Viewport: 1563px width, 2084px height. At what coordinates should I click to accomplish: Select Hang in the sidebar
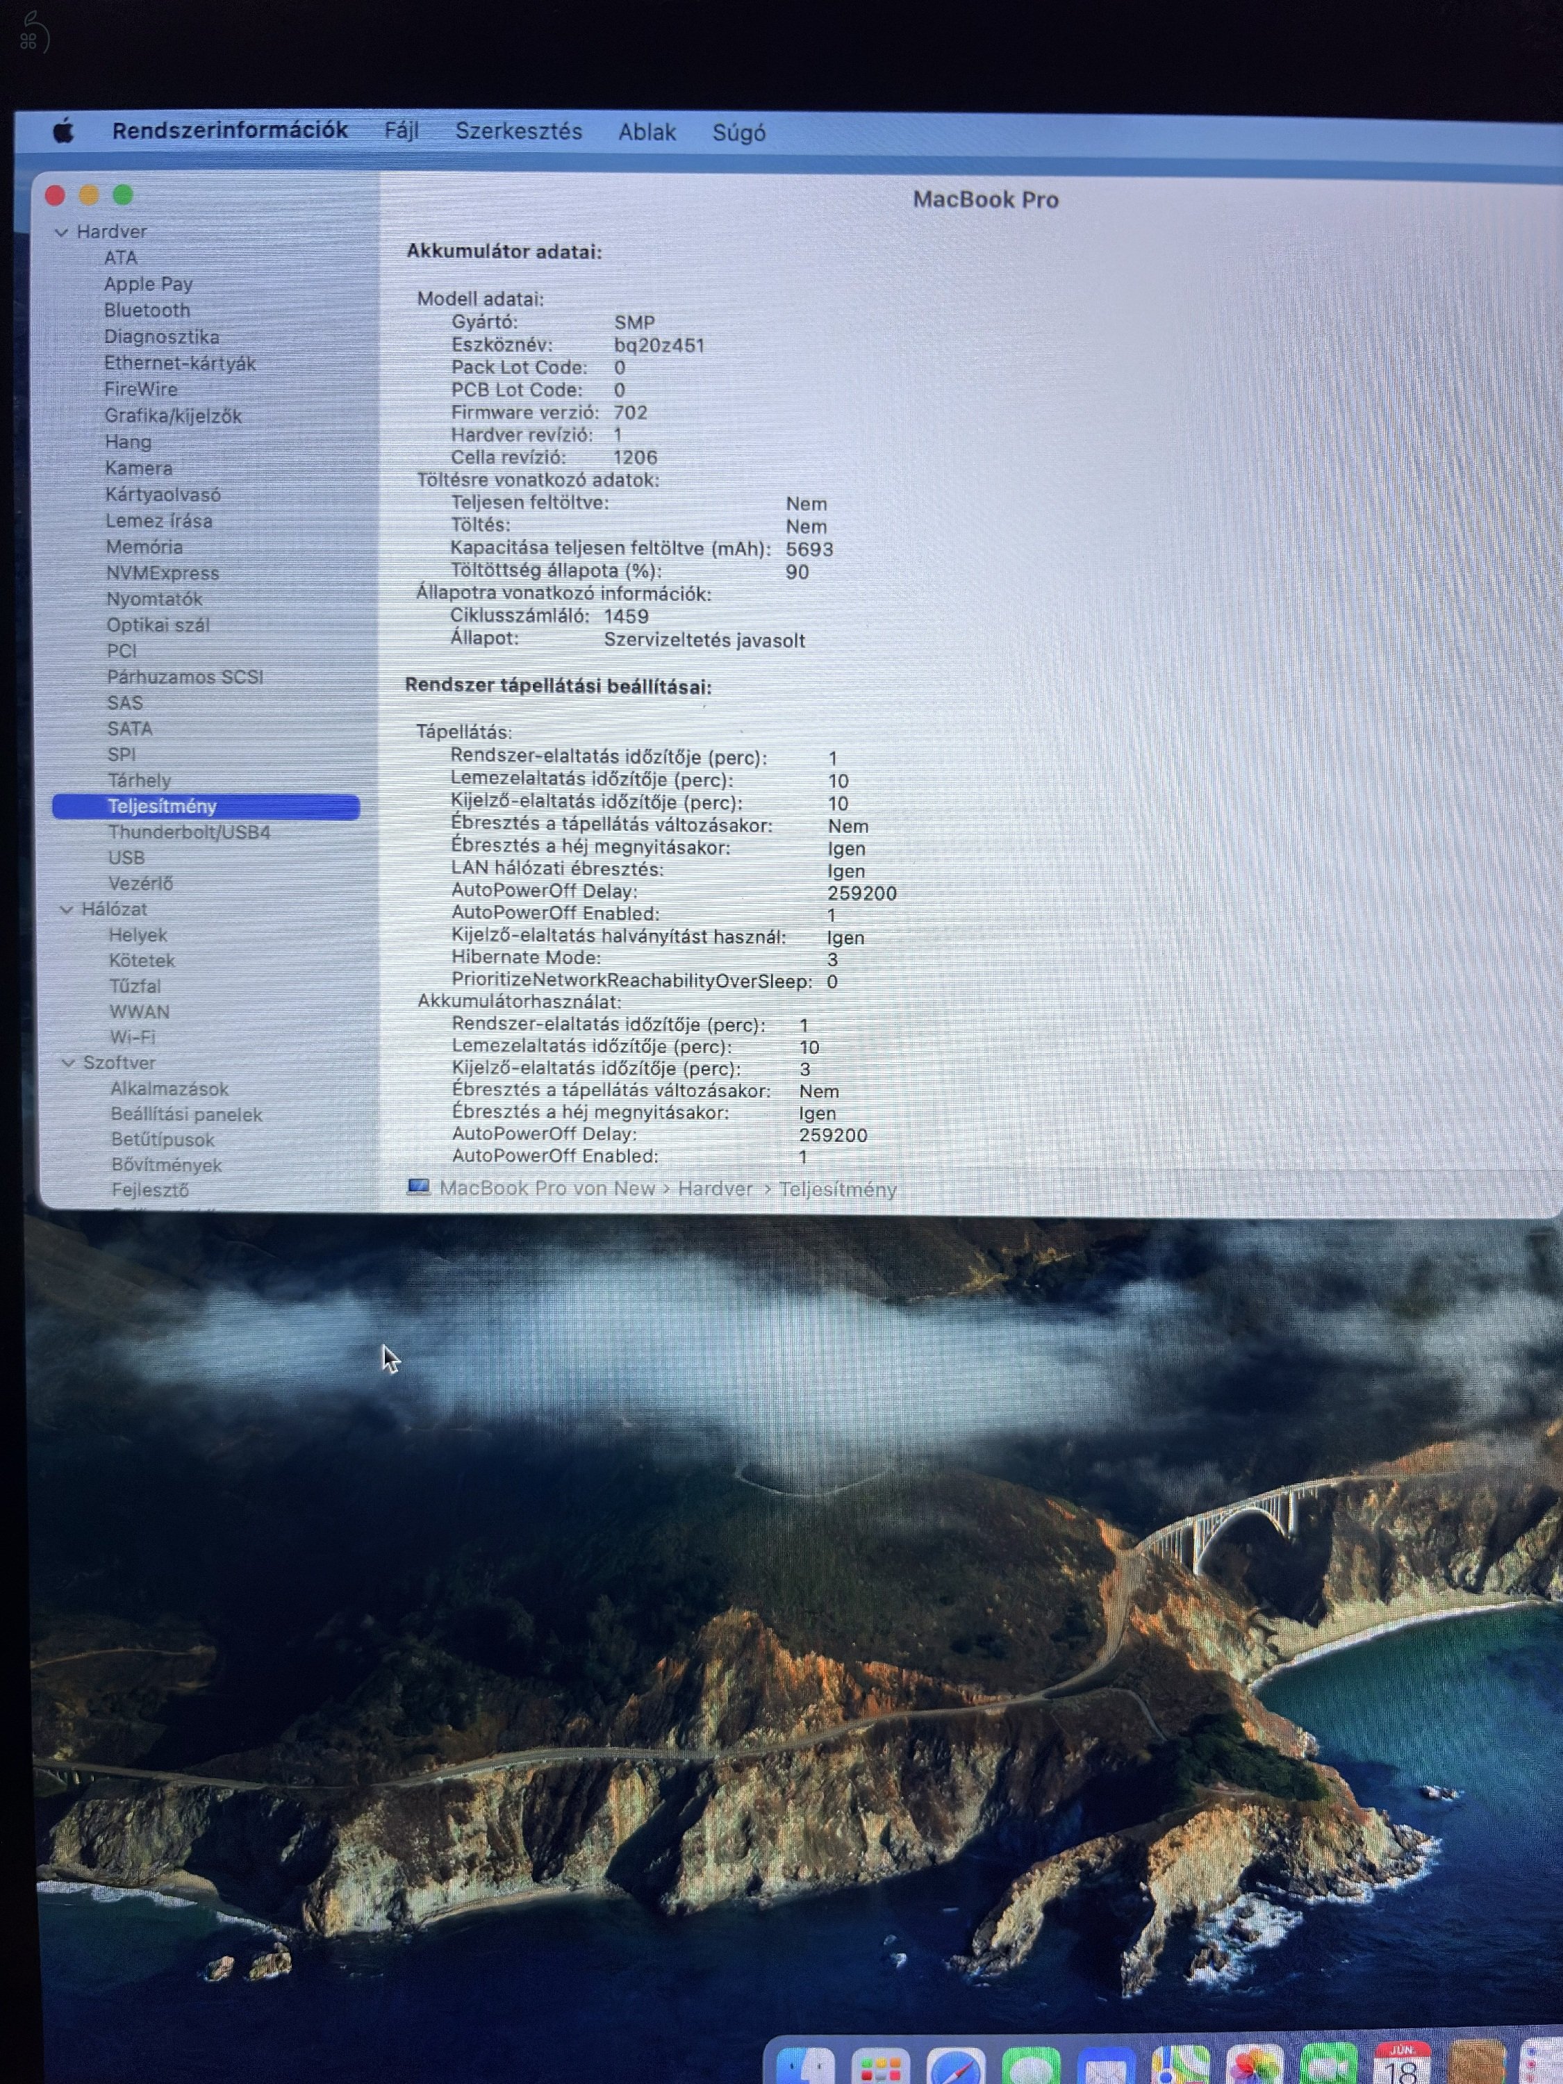click(127, 442)
